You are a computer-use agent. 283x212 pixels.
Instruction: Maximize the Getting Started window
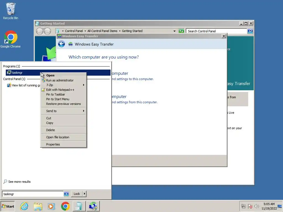click(246, 23)
